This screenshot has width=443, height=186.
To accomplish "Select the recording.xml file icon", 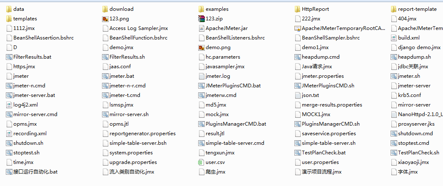I will 9,134.
